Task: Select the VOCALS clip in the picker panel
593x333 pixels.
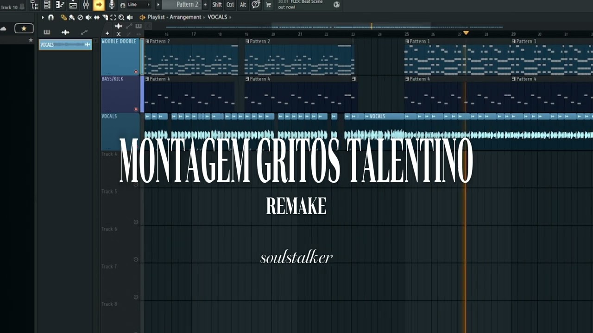Action: 65,44
